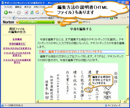Click the address bar URL field
The image size is (130, 108).
61,18
